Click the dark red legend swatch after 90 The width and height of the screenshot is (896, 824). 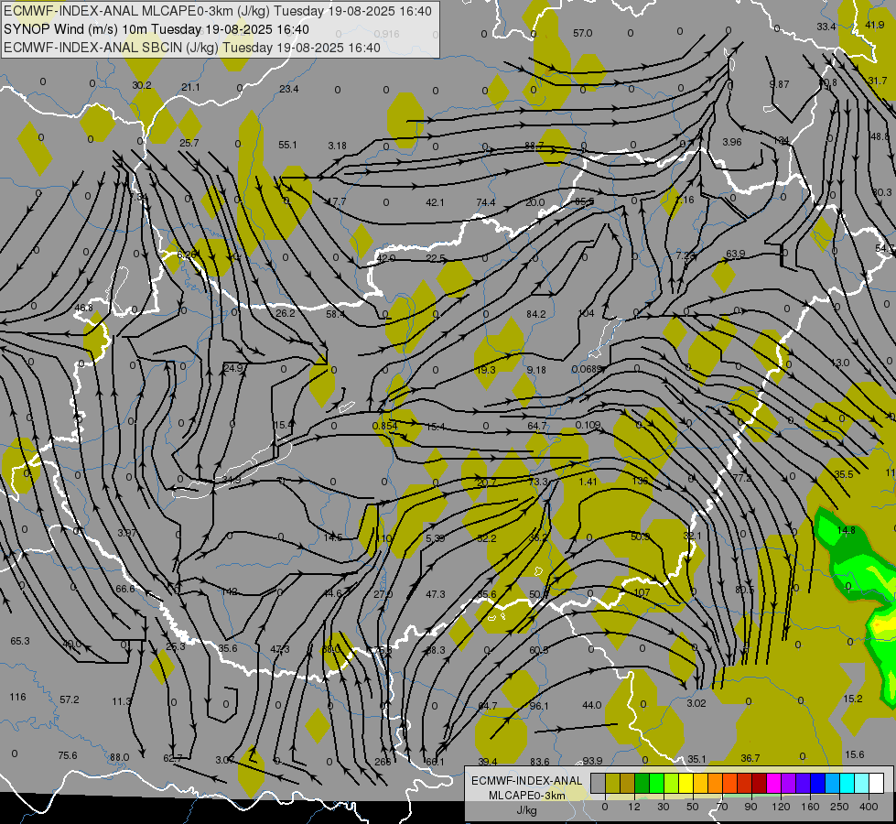coord(760,783)
